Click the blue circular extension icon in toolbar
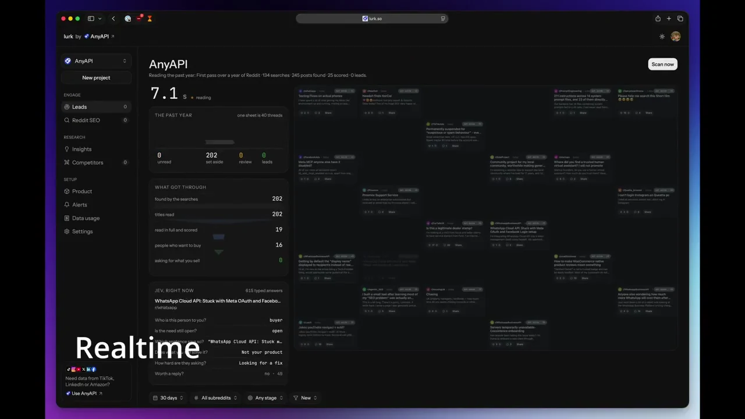The width and height of the screenshot is (745, 419). (128, 19)
